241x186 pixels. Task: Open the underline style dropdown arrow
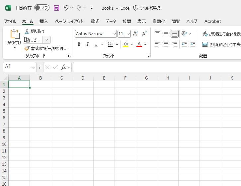pos(102,44)
